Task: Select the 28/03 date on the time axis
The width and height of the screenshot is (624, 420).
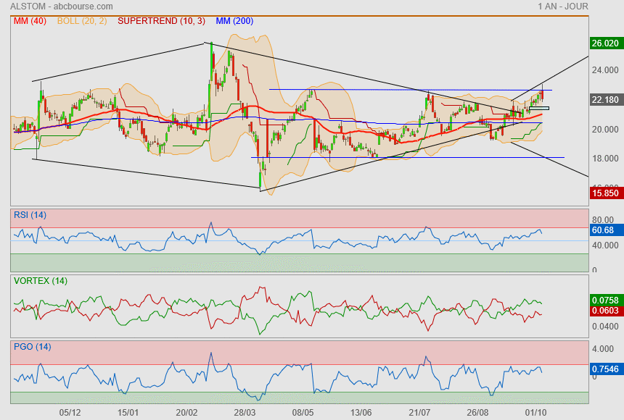Action: click(245, 411)
